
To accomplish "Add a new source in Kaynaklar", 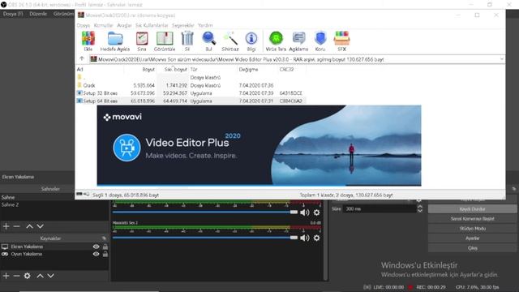I will point(6,276).
